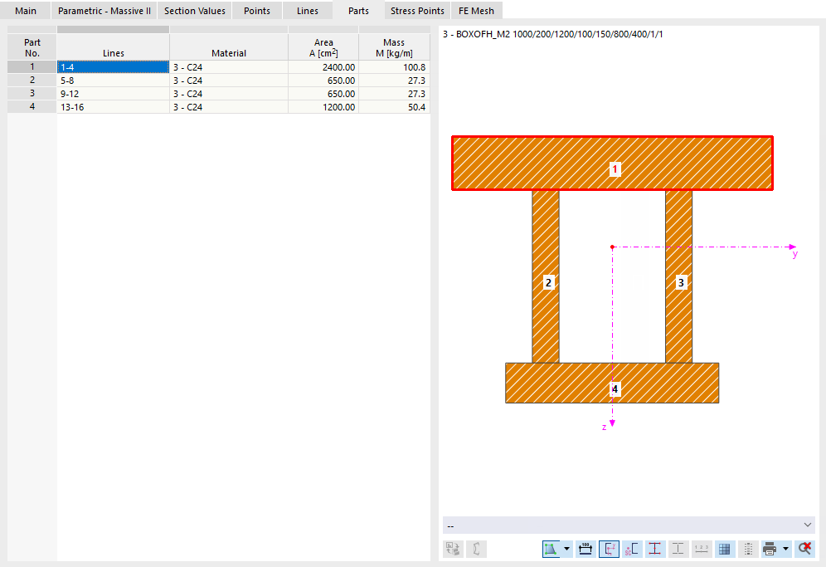Screen dimensions: 826x567
Task: Click the area value 2400.00
Action: [x=323, y=67]
